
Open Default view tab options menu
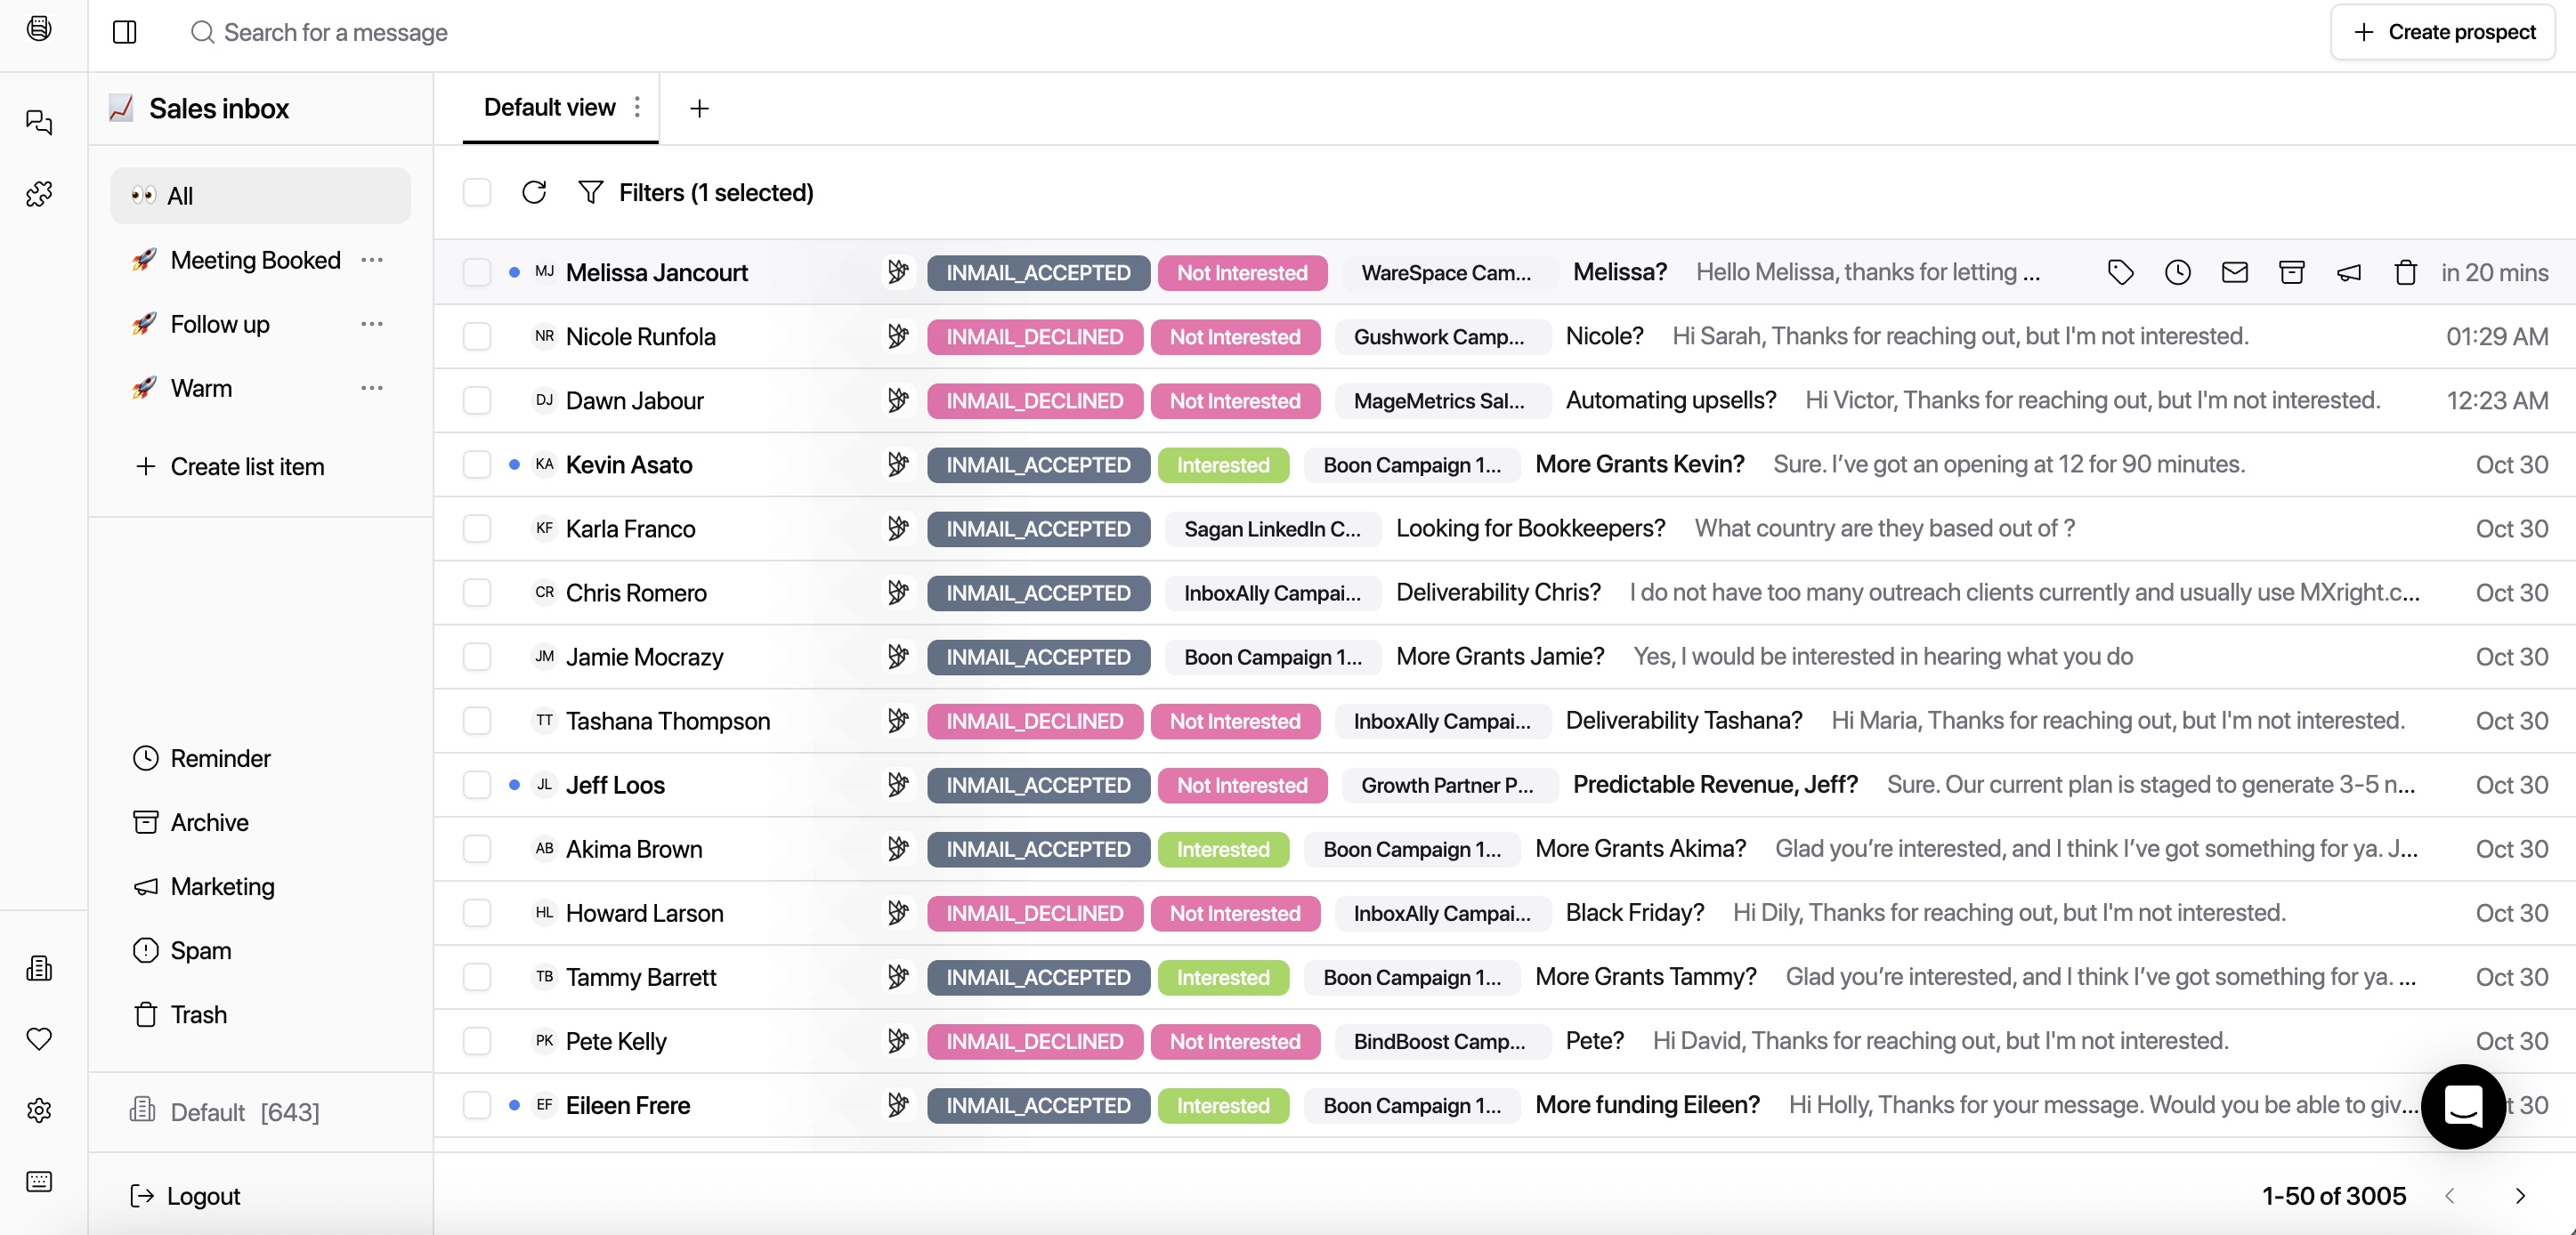(x=637, y=107)
